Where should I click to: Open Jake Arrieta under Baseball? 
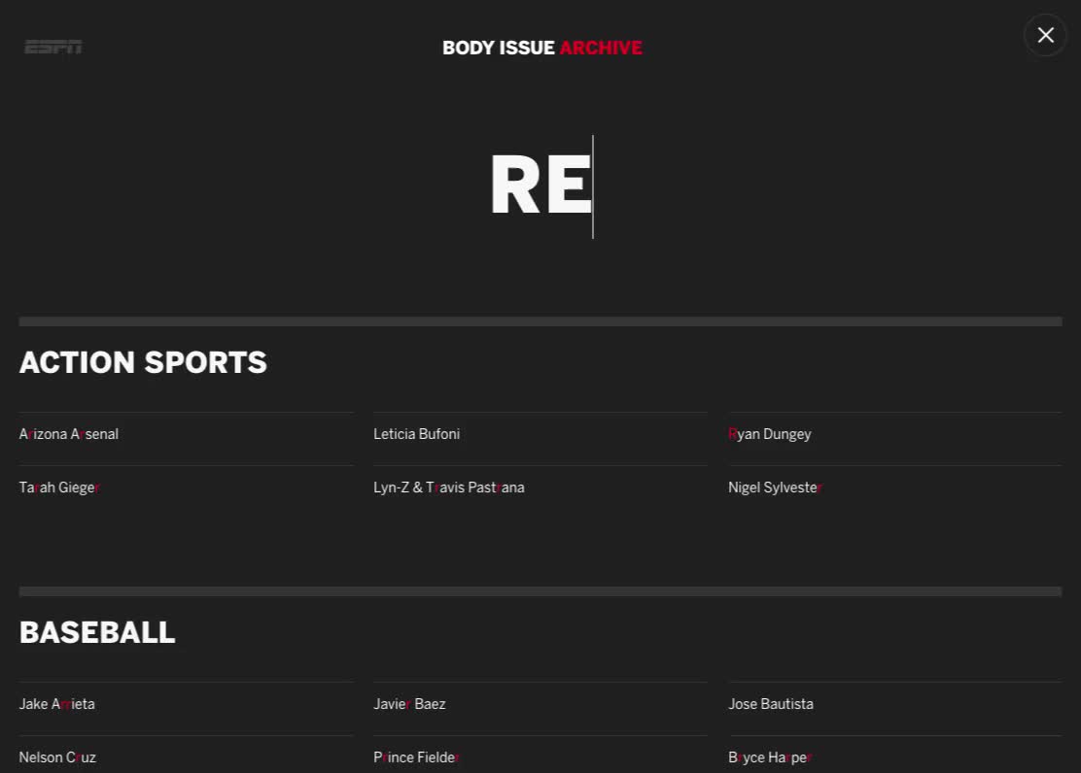point(57,704)
